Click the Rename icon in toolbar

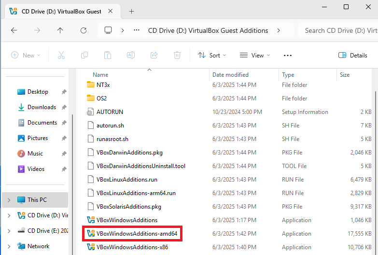click(131, 55)
